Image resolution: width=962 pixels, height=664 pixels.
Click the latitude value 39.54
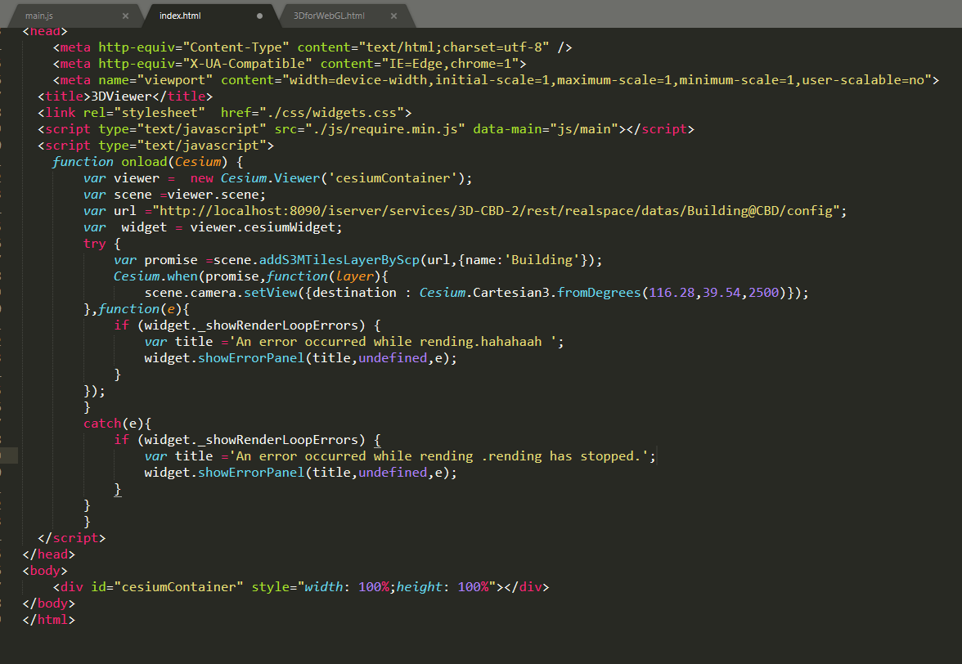(721, 293)
